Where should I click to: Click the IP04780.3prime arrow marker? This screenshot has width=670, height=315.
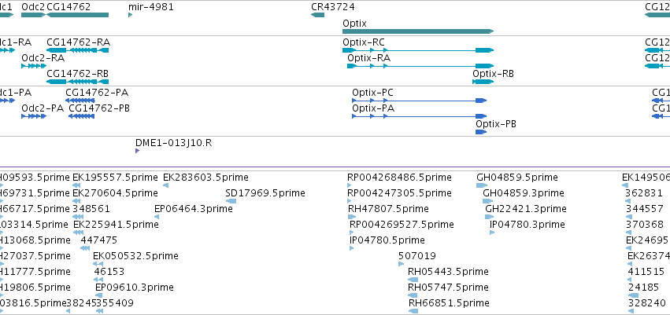coord(492,233)
